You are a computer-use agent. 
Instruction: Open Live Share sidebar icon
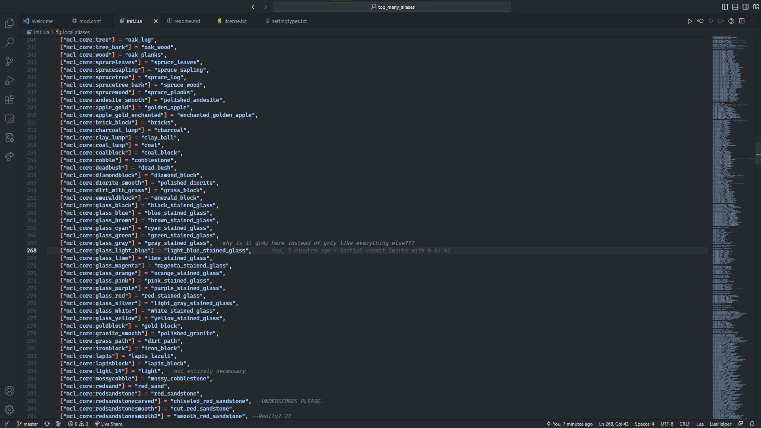coord(10,157)
